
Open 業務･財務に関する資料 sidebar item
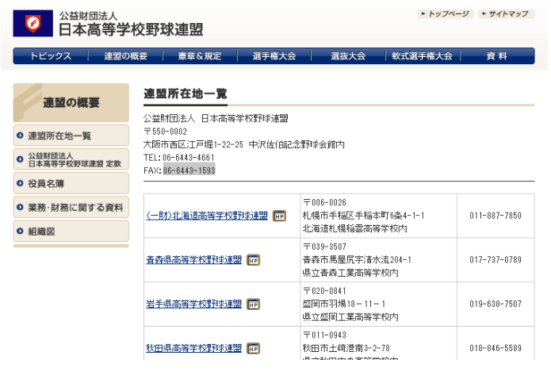coord(71,207)
